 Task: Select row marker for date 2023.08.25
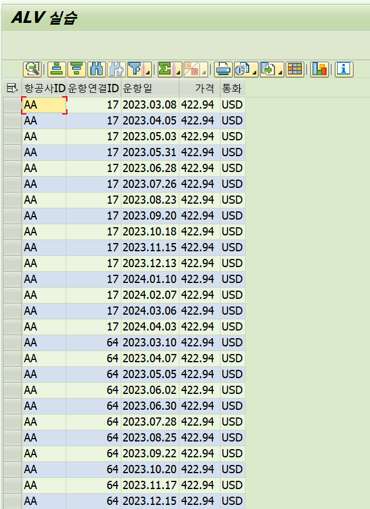coord(12,437)
